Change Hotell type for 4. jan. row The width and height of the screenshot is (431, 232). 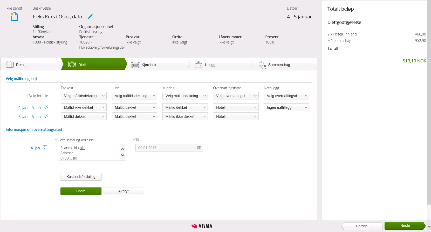236,107
